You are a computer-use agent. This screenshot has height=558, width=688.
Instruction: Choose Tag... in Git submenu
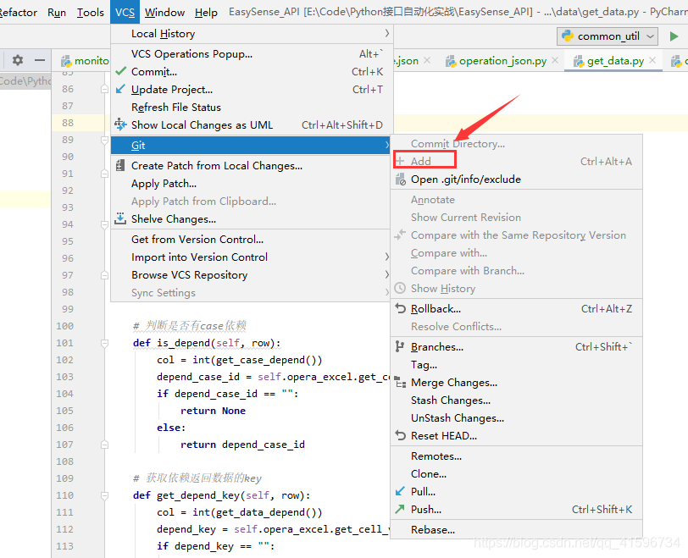point(517,364)
